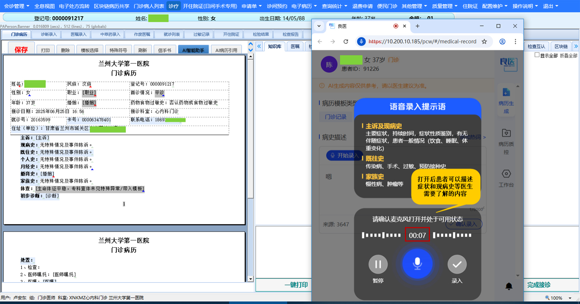Click the 完成接诊 button
This screenshot has height=304, width=580.
tap(539, 285)
